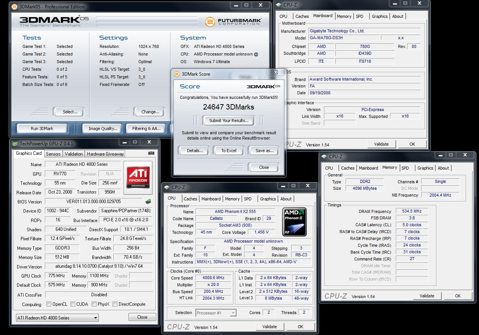Click the AMD Phenom II logo in CPU-Z
The image size is (479, 335).
tap(295, 222)
